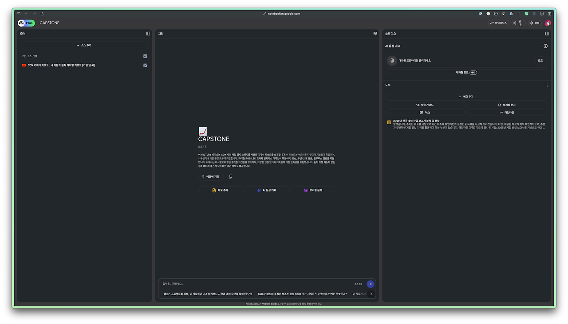The image size is (568, 324).
Task: Share the notebook via 공유
Action: [518, 23]
